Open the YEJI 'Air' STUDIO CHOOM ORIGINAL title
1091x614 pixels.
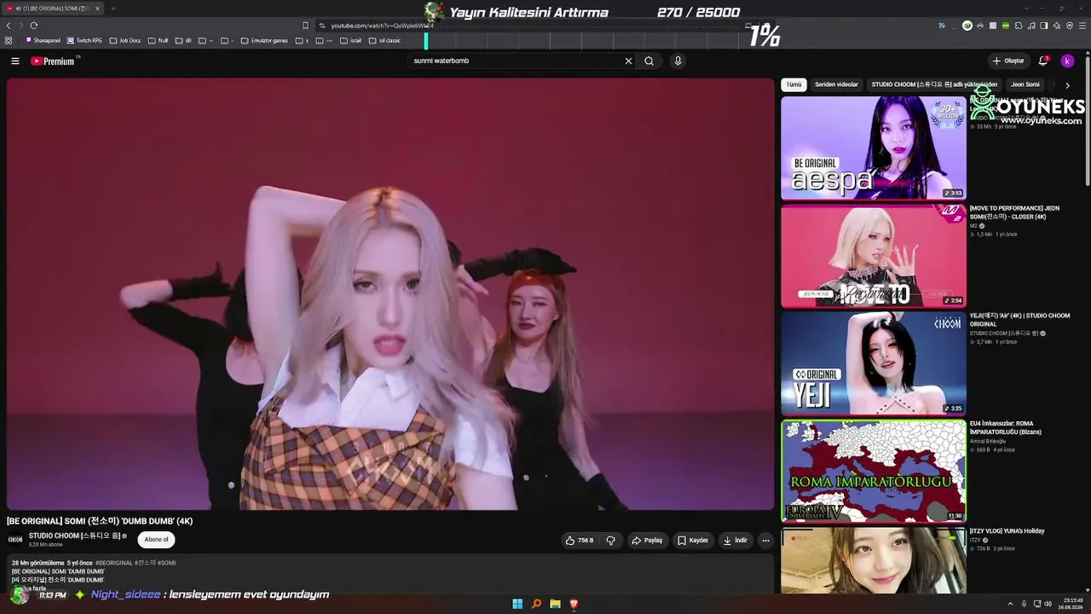click(x=1019, y=320)
